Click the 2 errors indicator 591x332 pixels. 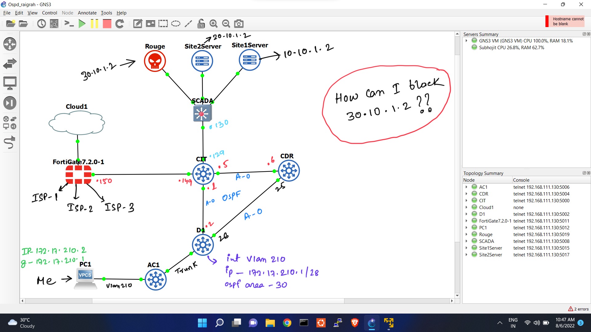click(x=578, y=309)
